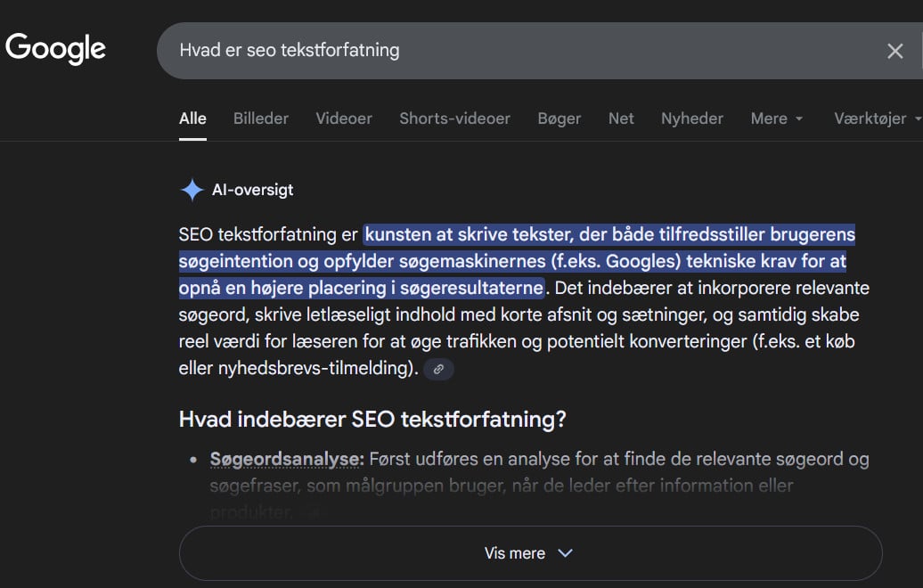The height and width of the screenshot is (588, 923).
Task: Open the Nyheder search tab
Action: [x=691, y=118]
